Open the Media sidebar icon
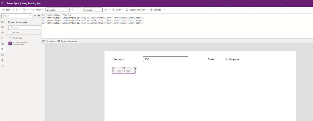 tap(2, 44)
